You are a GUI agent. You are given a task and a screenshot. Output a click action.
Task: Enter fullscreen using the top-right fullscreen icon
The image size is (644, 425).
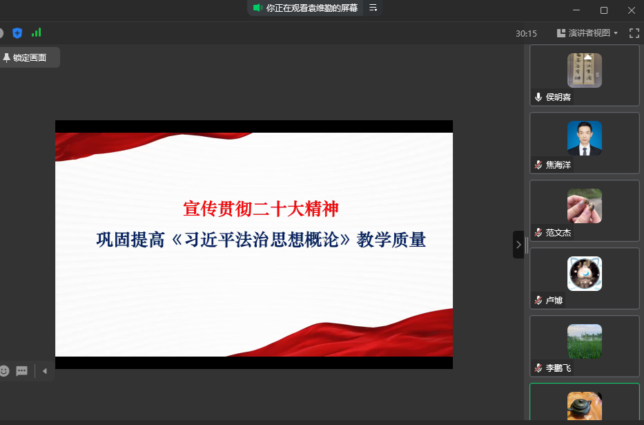[x=634, y=32]
